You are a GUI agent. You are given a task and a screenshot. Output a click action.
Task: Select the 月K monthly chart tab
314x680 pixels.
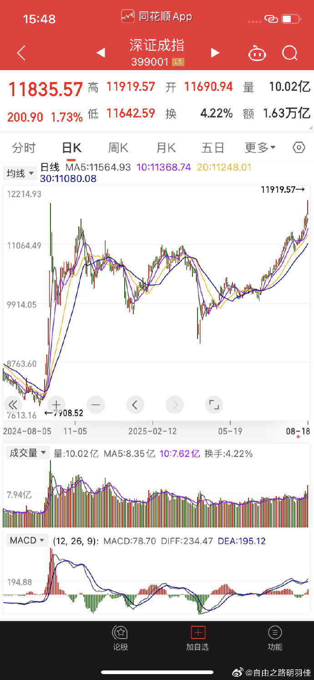[x=165, y=148]
